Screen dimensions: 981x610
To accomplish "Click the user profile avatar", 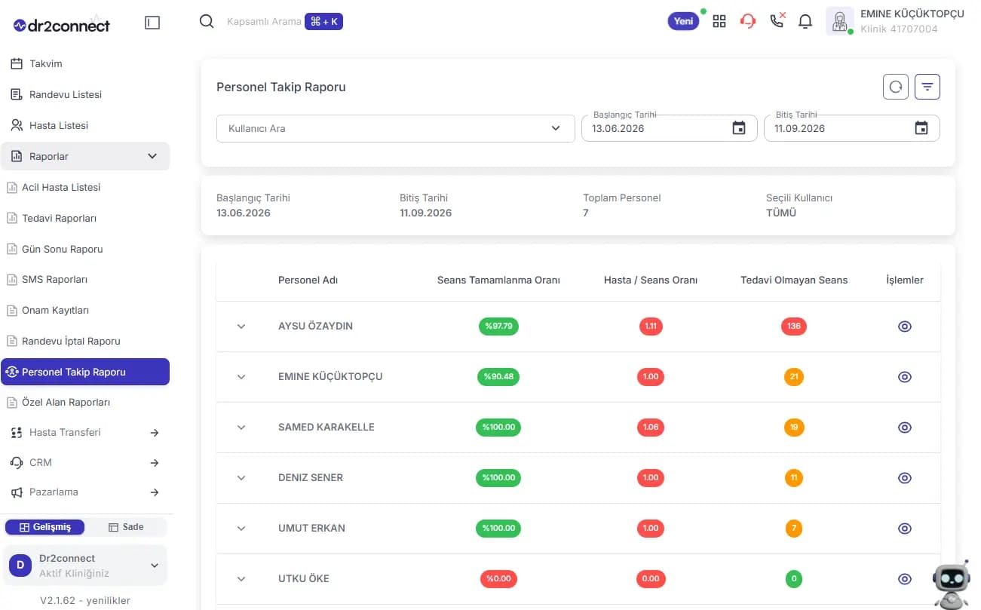I will pyautogui.click(x=840, y=21).
